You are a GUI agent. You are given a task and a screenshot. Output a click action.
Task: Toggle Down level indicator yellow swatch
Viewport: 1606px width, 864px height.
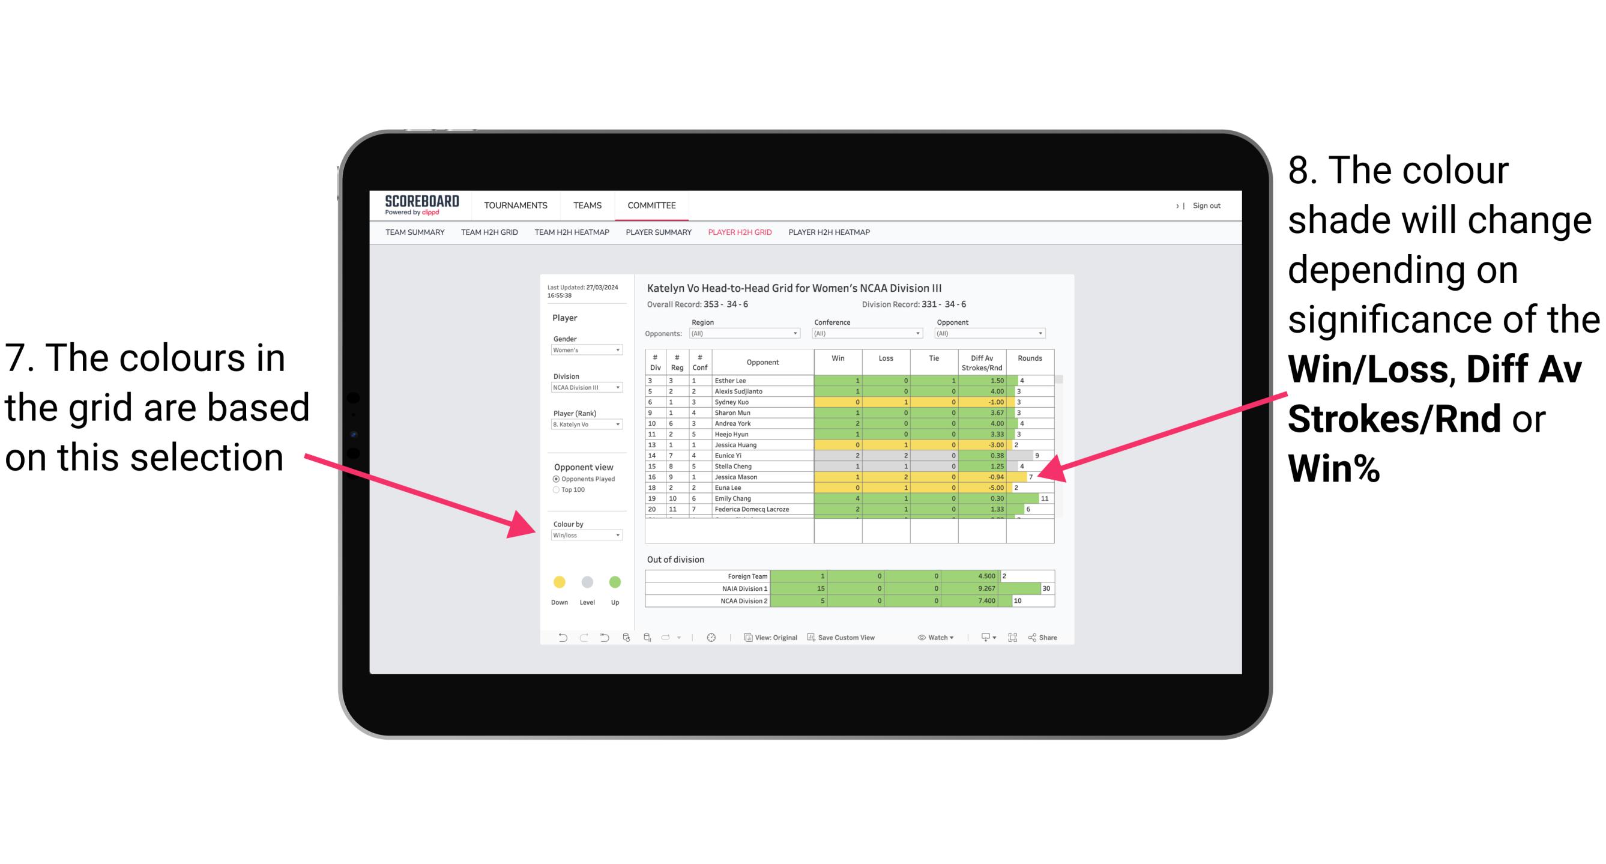tap(560, 583)
